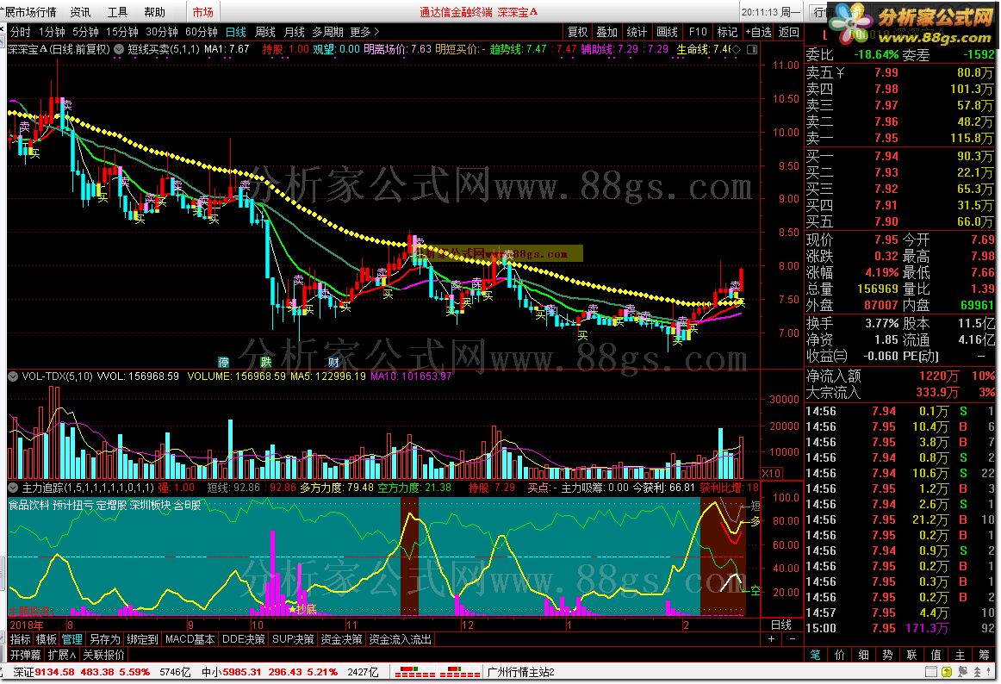Click the yellow status bar tray icon

click(946, 672)
